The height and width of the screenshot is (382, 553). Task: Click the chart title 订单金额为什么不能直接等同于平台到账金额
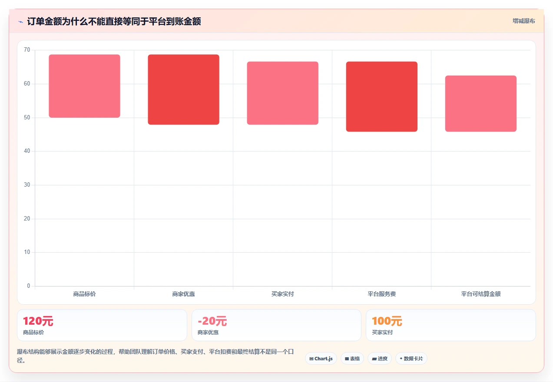click(114, 21)
